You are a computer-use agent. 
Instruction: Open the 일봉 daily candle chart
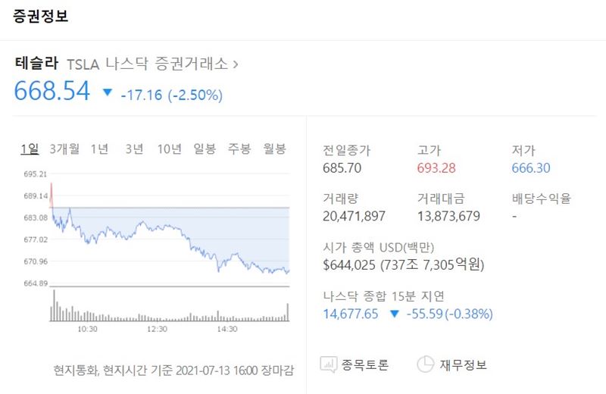[205, 149]
